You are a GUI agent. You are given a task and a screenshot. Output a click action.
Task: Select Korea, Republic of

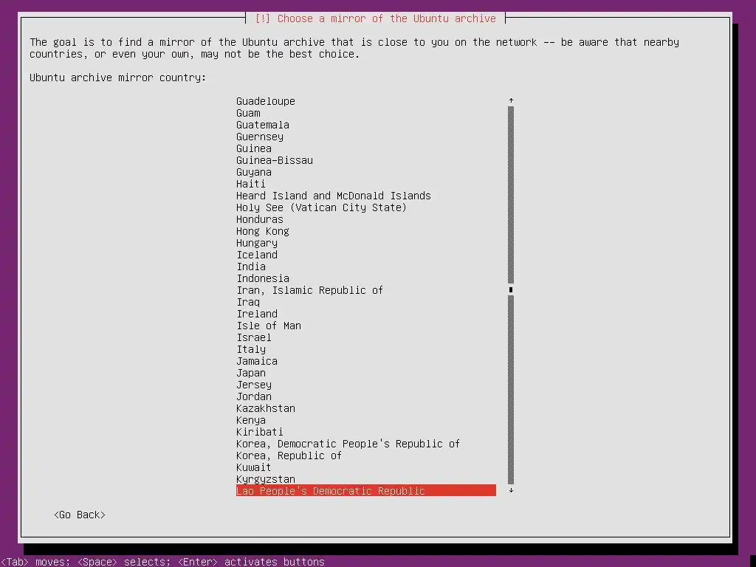point(289,456)
